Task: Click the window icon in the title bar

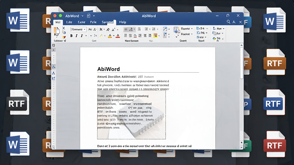Action: pyautogui.click(x=89, y=16)
